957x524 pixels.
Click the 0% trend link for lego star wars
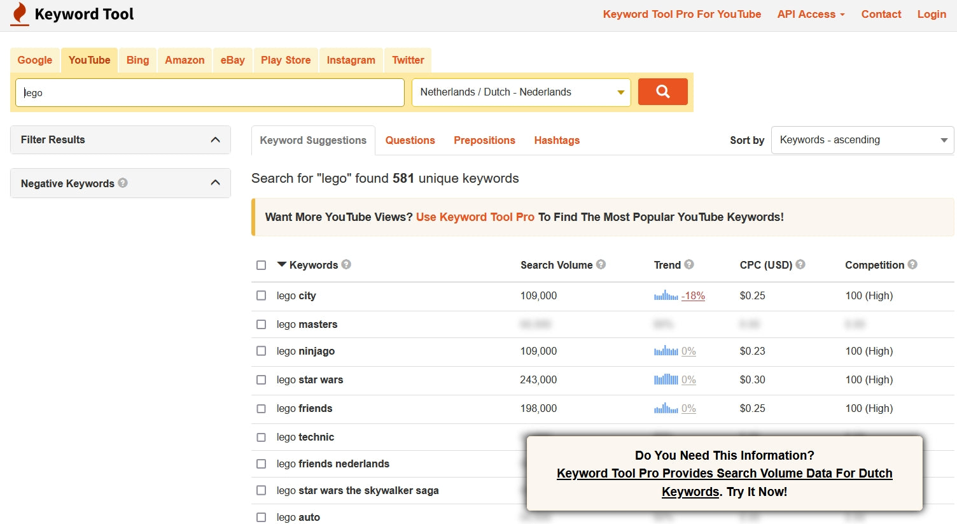coord(688,379)
